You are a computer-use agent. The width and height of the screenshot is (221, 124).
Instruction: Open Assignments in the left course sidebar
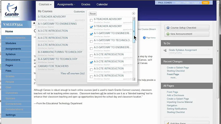(x=16, y=49)
